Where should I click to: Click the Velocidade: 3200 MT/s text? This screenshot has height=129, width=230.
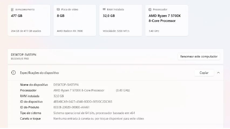(116, 31)
